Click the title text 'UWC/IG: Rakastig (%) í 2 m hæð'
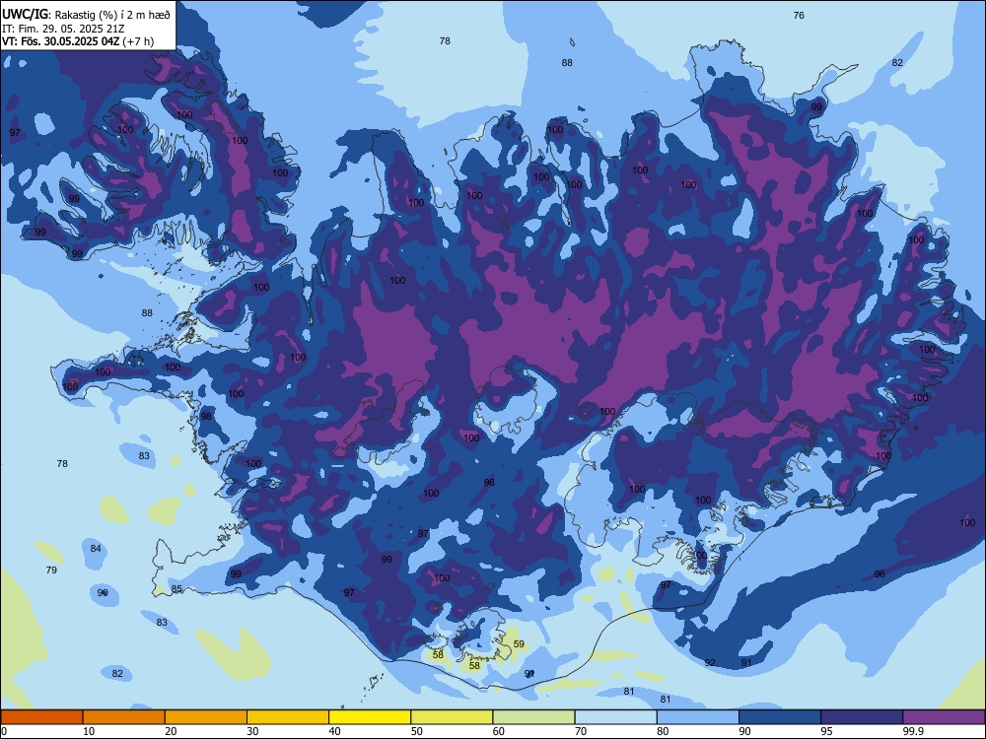This screenshot has height=739, width=986. pyautogui.click(x=86, y=14)
